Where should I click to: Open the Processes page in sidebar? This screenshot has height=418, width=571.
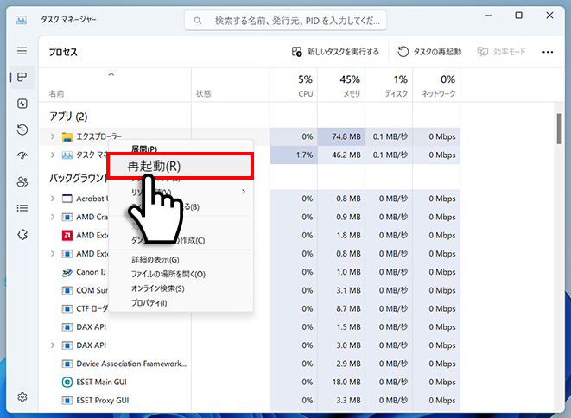[22, 77]
